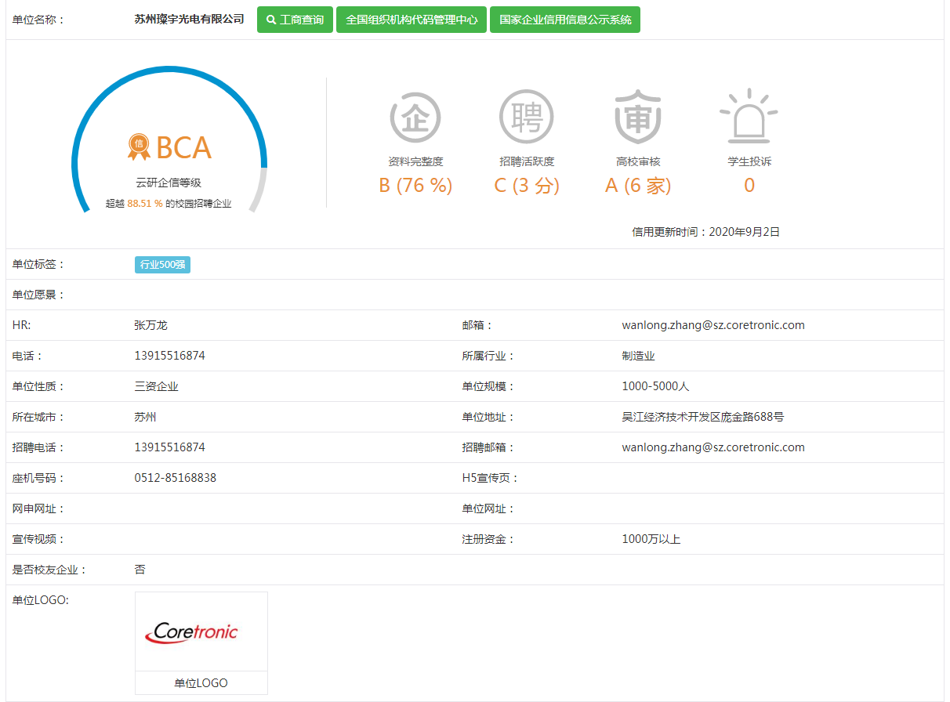The width and height of the screenshot is (950, 702).
Task: Open 全国组织机构代码管理中心 button
Action: click(x=412, y=20)
